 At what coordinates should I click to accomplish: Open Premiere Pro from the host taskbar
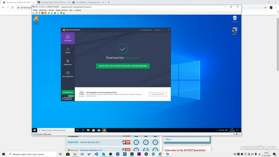click(x=139, y=154)
